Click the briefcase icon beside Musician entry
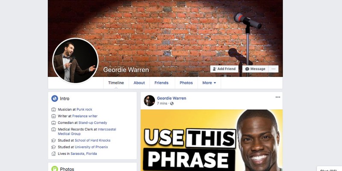 pos(53,109)
